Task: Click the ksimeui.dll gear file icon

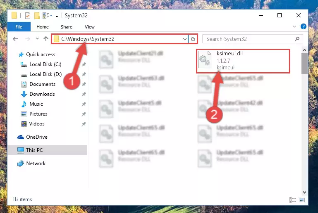Action: [205, 59]
